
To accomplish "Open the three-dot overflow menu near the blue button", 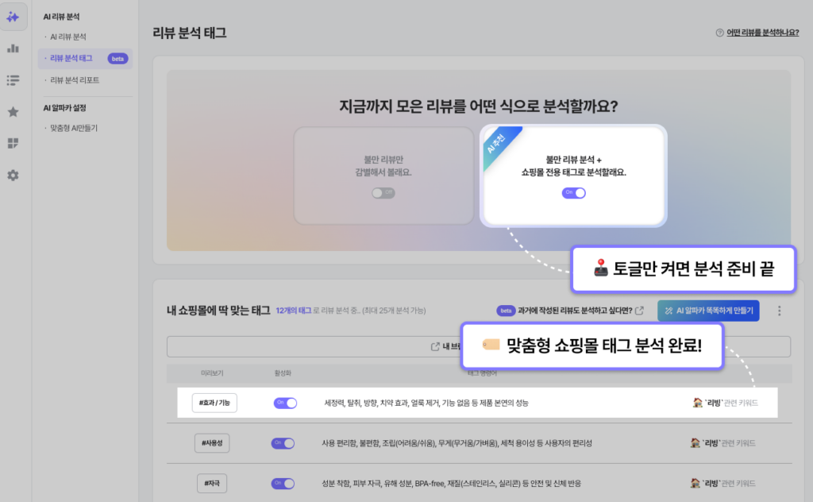I will point(779,311).
